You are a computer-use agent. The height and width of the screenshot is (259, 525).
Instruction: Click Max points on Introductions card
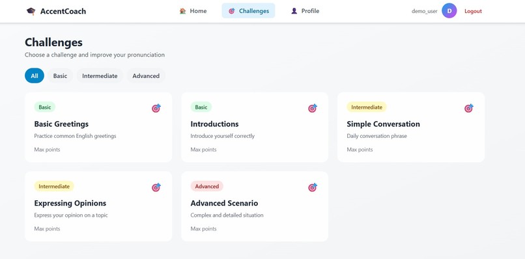click(204, 150)
